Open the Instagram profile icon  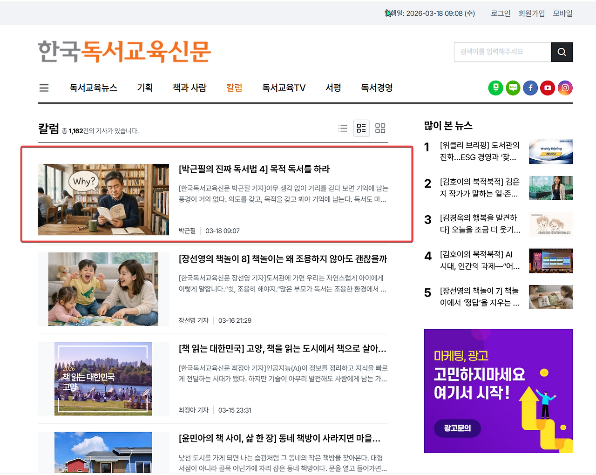click(x=565, y=88)
